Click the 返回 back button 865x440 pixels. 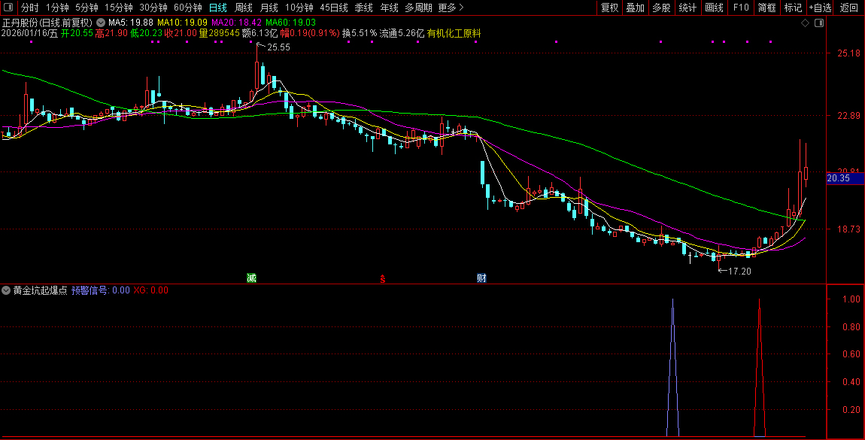[x=849, y=8]
